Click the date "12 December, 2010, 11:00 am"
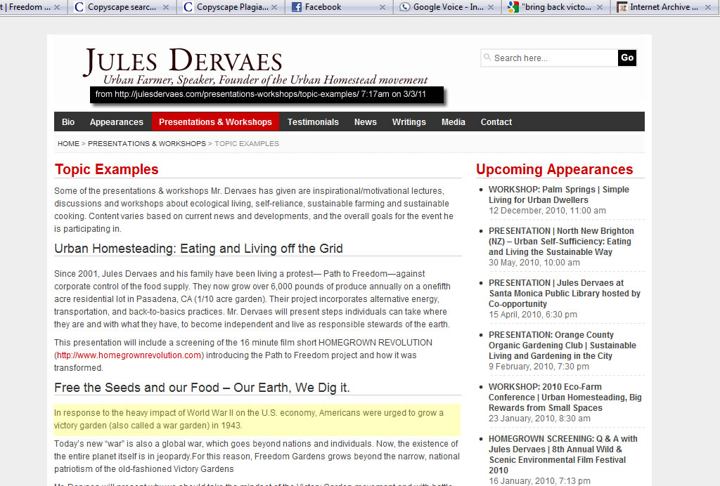This screenshot has width=720, height=486. pyautogui.click(x=547, y=211)
